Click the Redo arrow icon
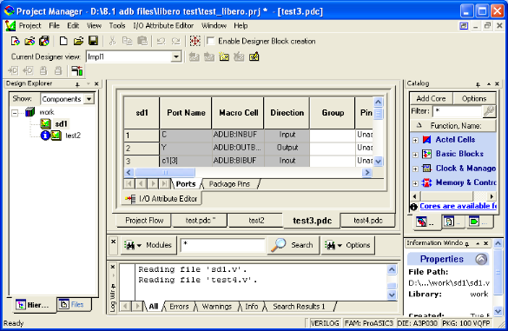Viewport: 508px width, 331px height. coord(175,41)
